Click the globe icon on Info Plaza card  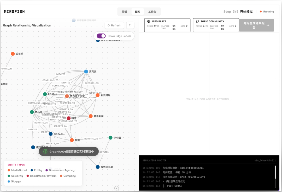coord(149,21)
